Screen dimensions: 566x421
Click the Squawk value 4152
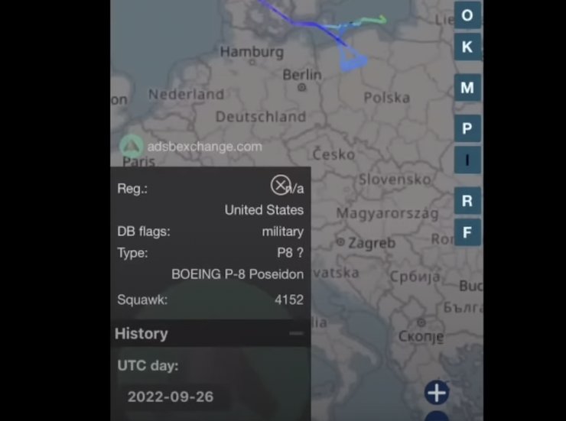point(289,300)
